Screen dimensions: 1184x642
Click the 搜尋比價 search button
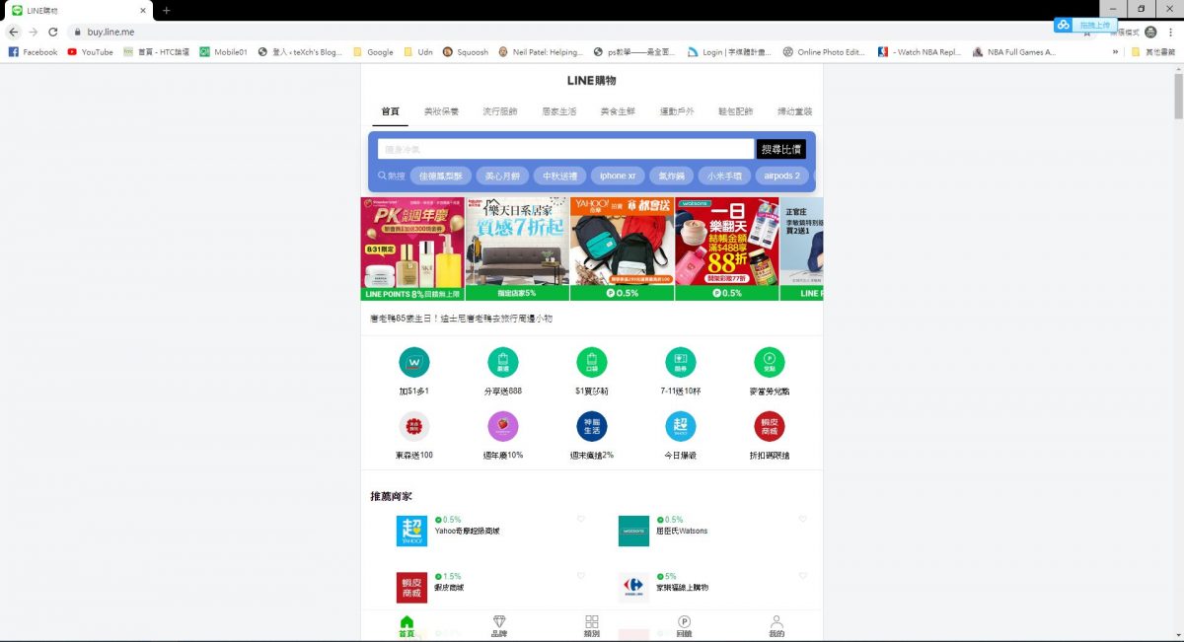781,149
